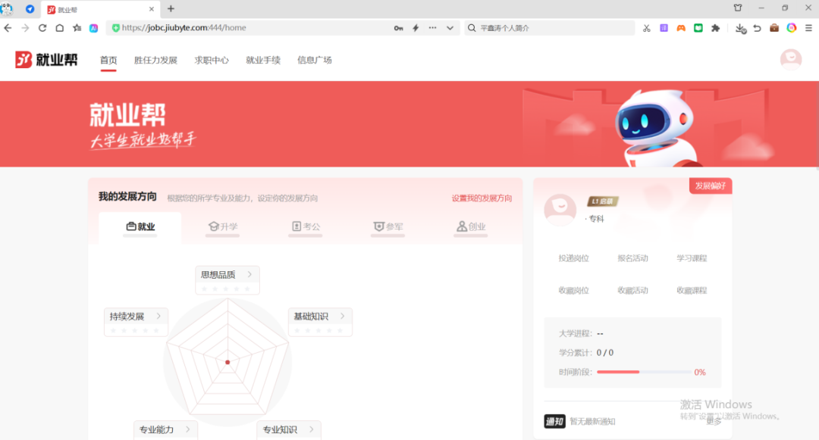This screenshot has height=440, width=819.
Task: Click the scissors screenshot icon in the toolbar
Action: 647,28
